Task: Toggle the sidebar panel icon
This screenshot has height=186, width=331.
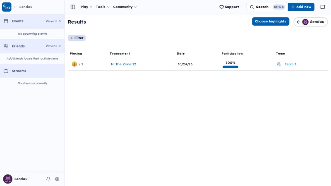Action: (73, 7)
